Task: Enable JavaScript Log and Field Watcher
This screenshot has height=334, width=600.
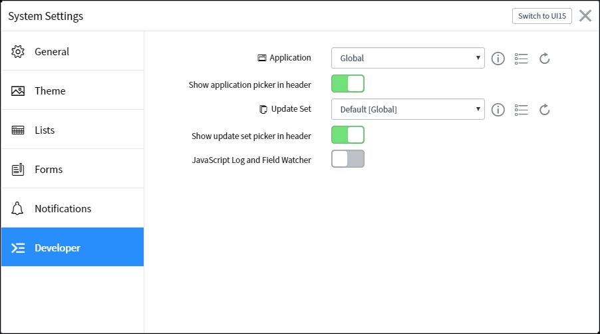Action: [x=348, y=159]
